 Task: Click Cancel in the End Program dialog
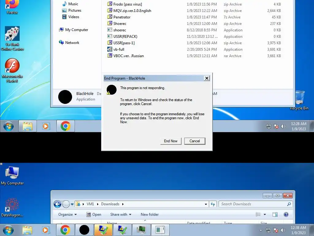pyautogui.click(x=195, y=141)
